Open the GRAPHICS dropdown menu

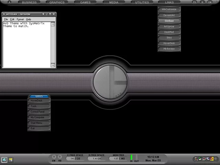point(57,2)
